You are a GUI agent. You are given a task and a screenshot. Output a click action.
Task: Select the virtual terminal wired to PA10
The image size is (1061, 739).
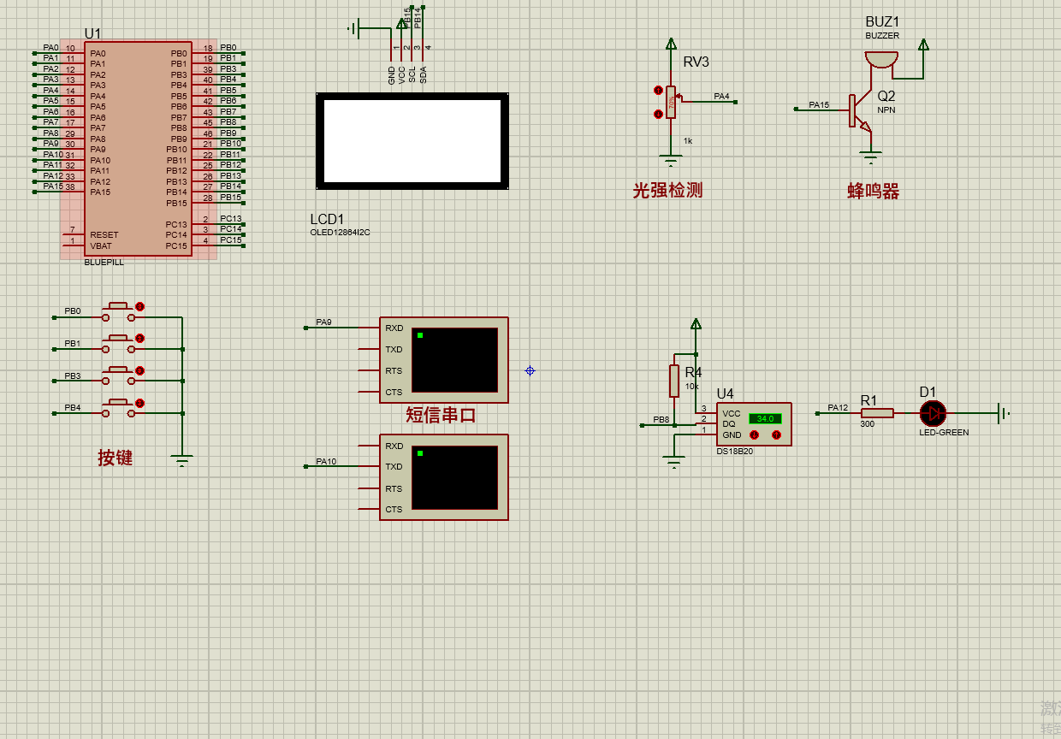tap(444, 477)
